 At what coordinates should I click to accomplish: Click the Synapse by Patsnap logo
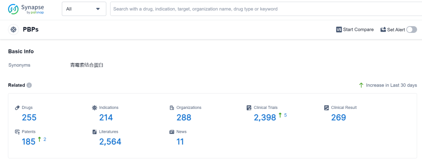26,9
